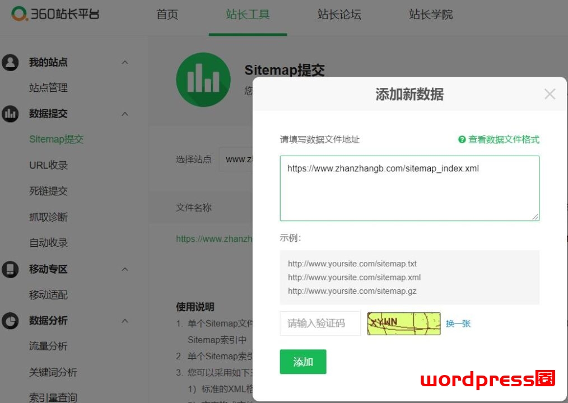Screen dimensions: 568x403
Task: Click the 数据分析 pie chart icon
Action: pos(10,321)
